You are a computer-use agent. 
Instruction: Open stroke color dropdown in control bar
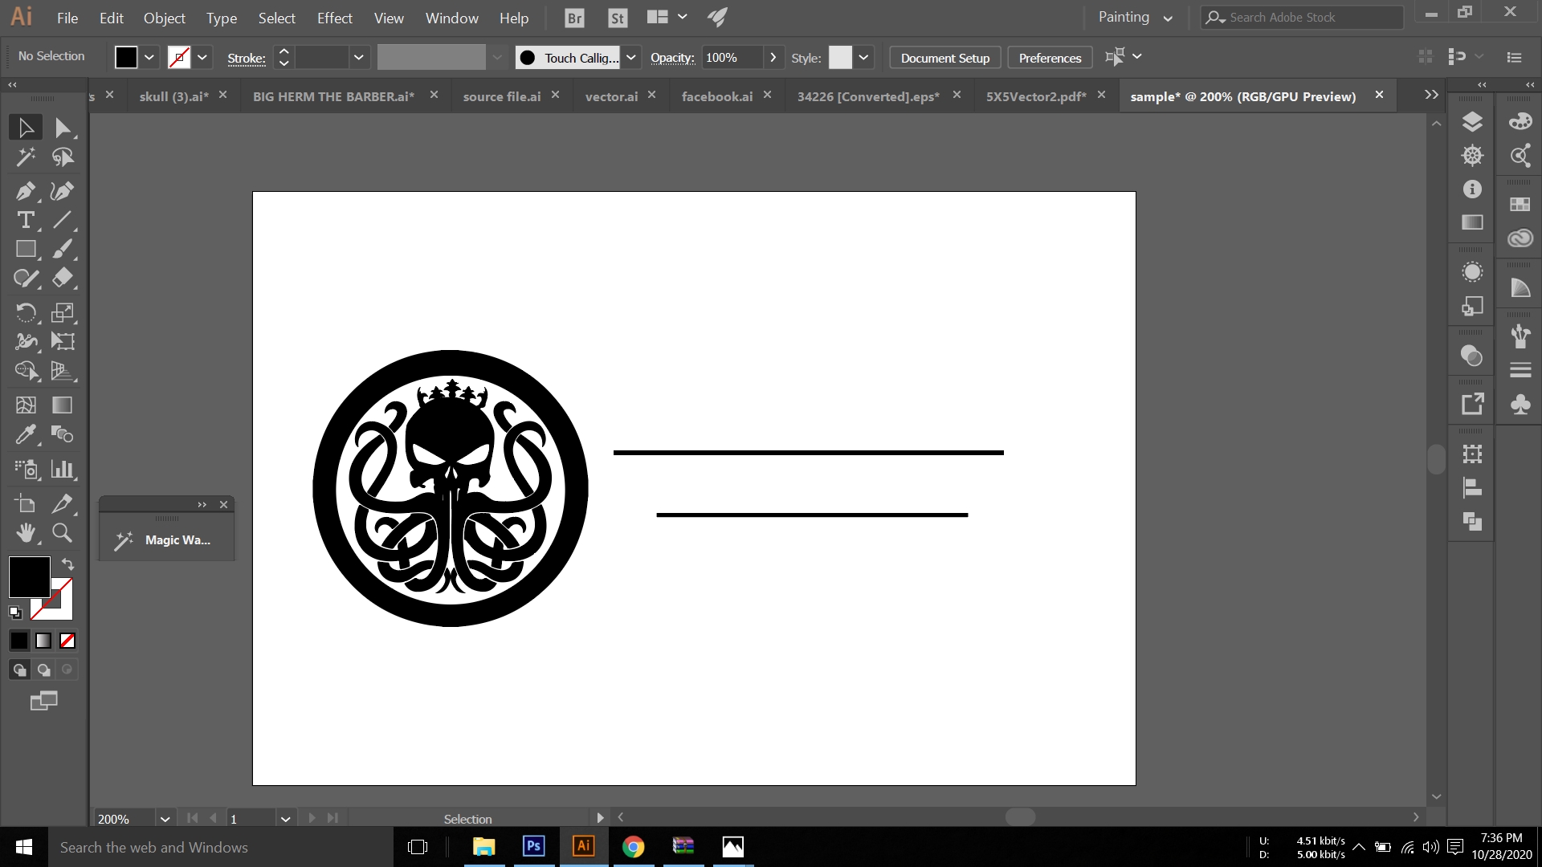202,57
